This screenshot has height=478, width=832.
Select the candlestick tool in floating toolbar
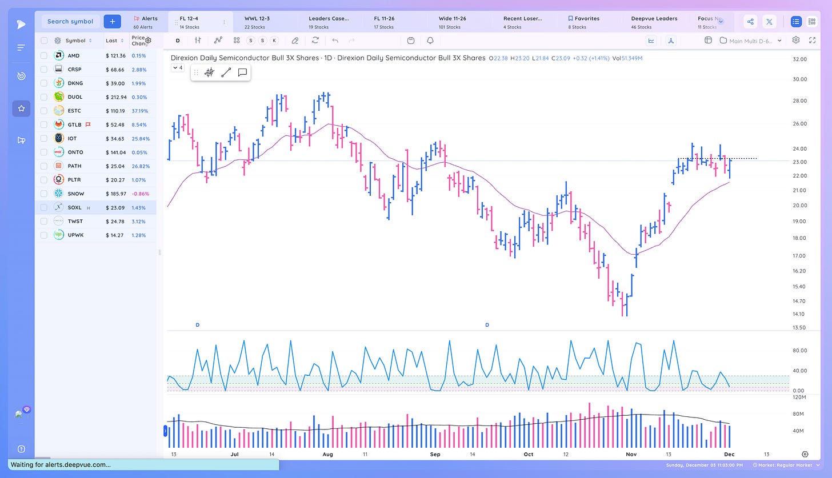coord(210,73)
